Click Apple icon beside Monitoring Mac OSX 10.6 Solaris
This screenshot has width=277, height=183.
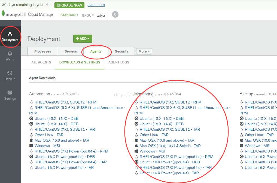(136, 146)
